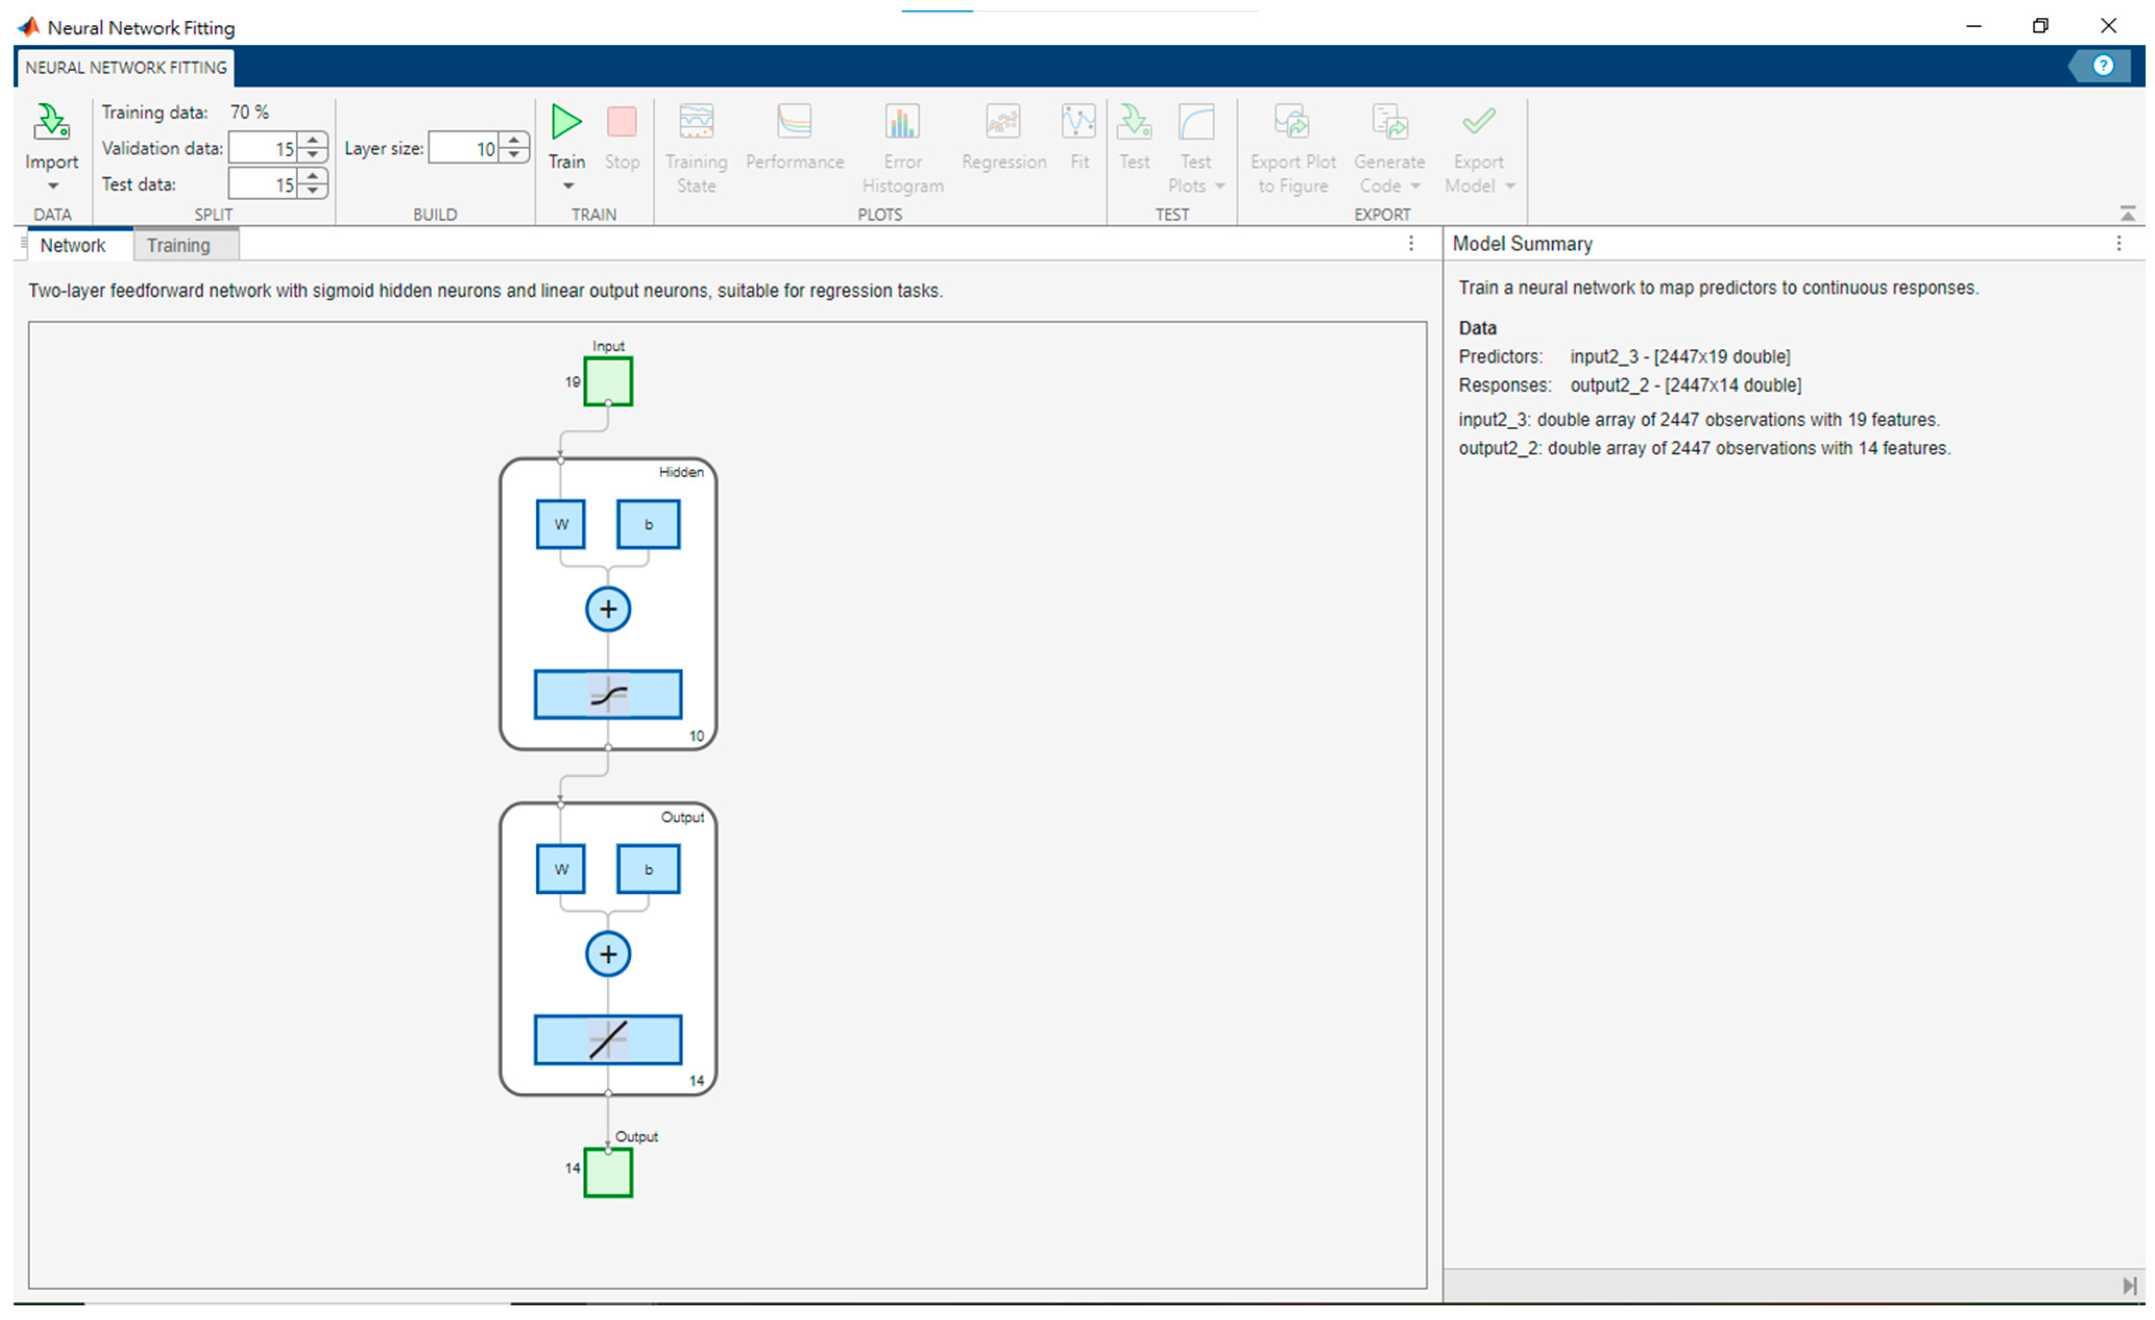Click the Import data icon

(51, 123)
